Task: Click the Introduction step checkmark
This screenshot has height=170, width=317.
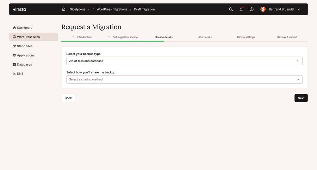Action: [x=73, y=37]
